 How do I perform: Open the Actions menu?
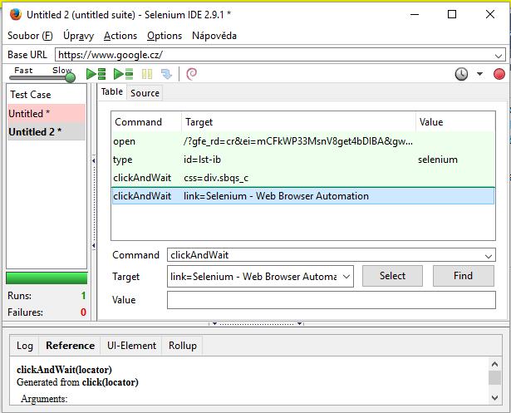click(x=120, y=36)
